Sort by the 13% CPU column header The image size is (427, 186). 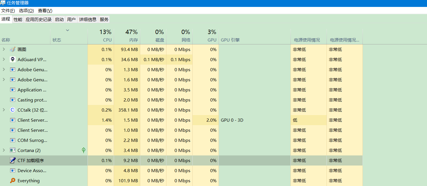(x=101, y=36)
